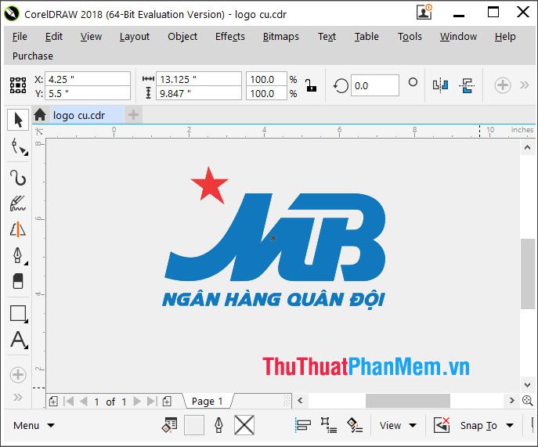Open the Bitmaps menu
Screen dimensions: 538x447
(x=280, y=36)
